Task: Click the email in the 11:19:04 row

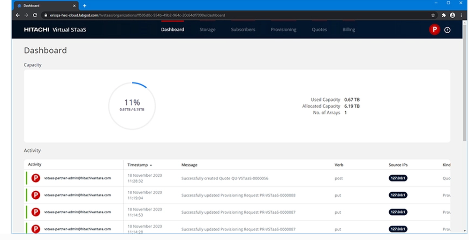Action: coord(77,195)
